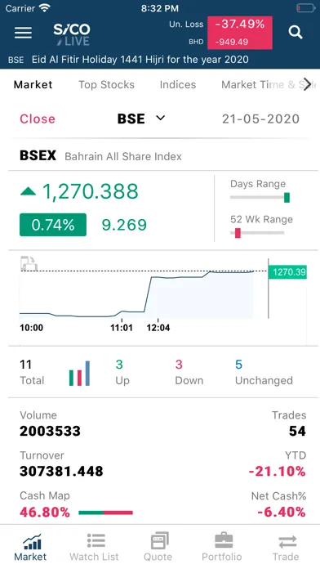Tap the 0.74% change badge
Image resolution: width=320 pixels, height=569 pixels.
53,225
